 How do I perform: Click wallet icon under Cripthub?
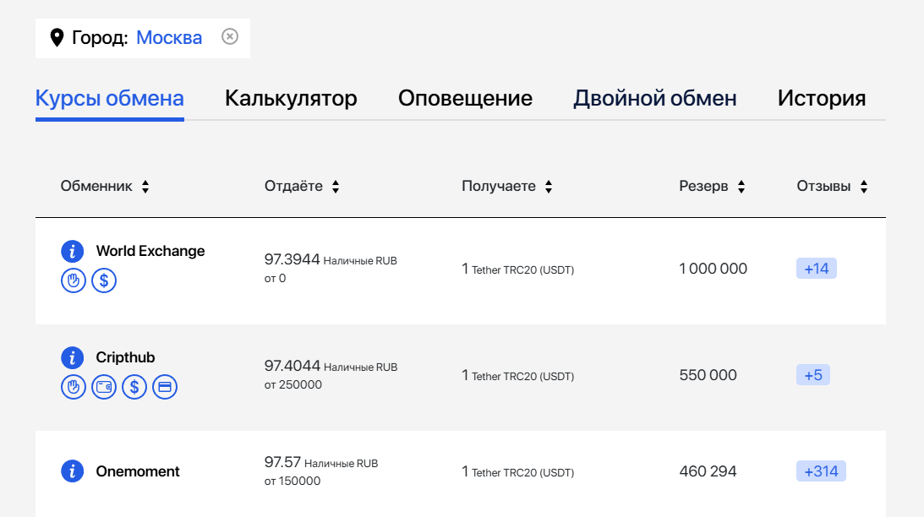click(104, 387)
